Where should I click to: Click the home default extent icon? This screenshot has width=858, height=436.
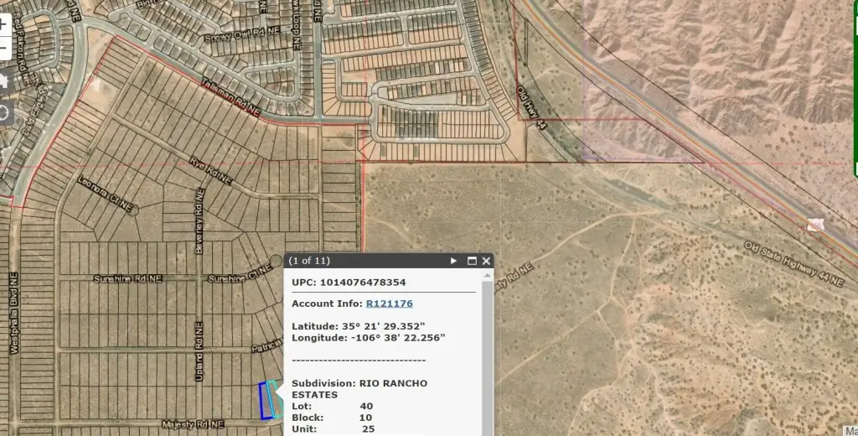pos(3,80)
